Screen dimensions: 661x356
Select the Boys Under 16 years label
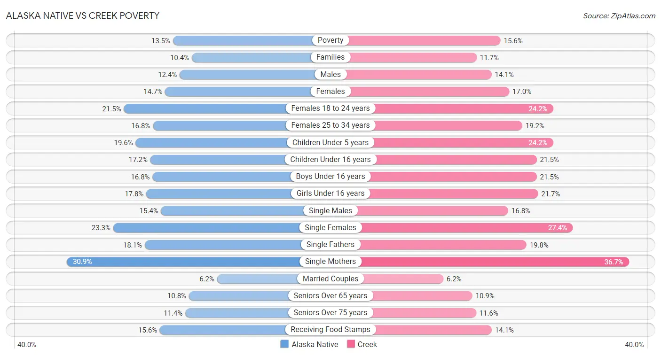(x=330, y=177)
